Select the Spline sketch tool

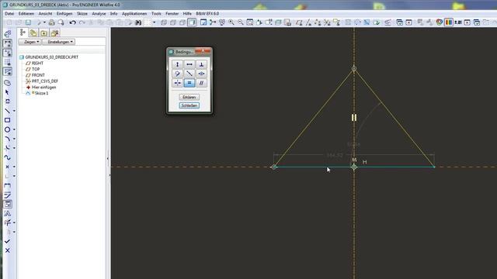coord(7,157)
